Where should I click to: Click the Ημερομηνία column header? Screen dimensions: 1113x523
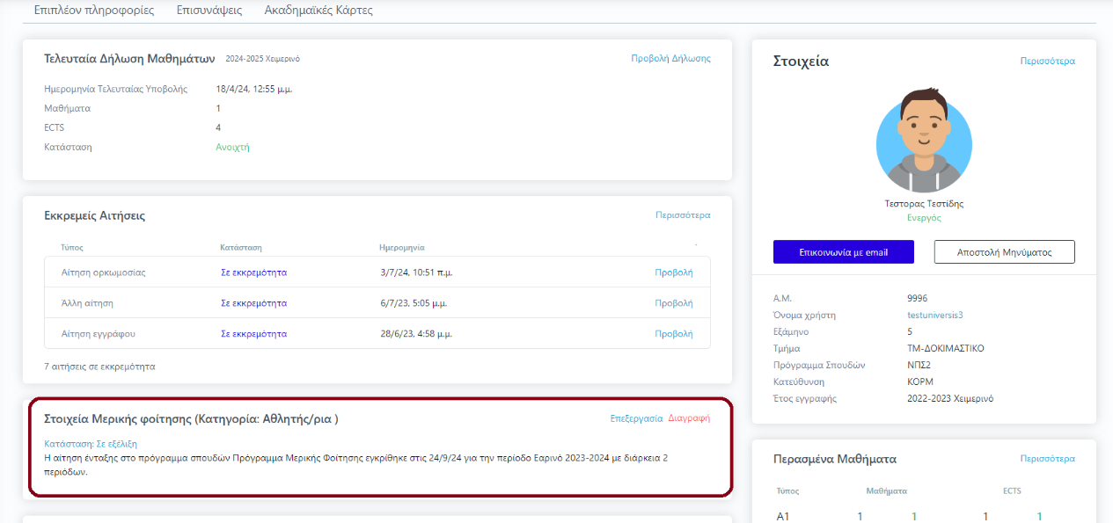tap(402, 248)
